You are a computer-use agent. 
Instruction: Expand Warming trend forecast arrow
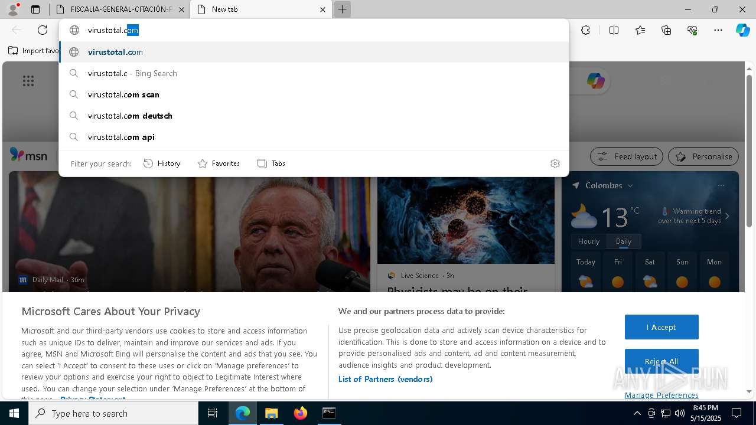coord(727,216)
